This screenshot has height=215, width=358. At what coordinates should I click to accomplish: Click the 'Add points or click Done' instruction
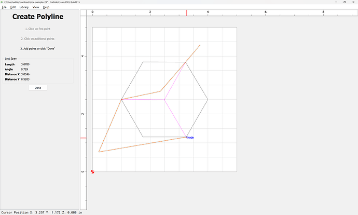coord(38,49)
